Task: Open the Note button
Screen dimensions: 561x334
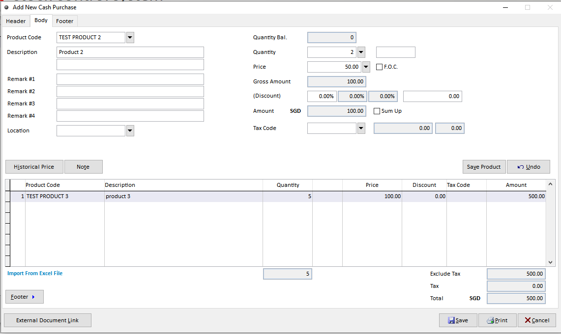Action: point(83,167)
